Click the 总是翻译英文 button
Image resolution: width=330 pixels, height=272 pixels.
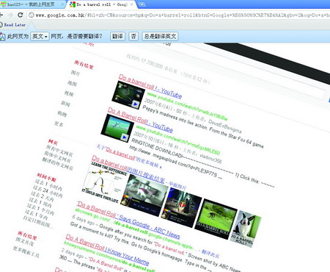pyautogui.click(x=160, y=37)
